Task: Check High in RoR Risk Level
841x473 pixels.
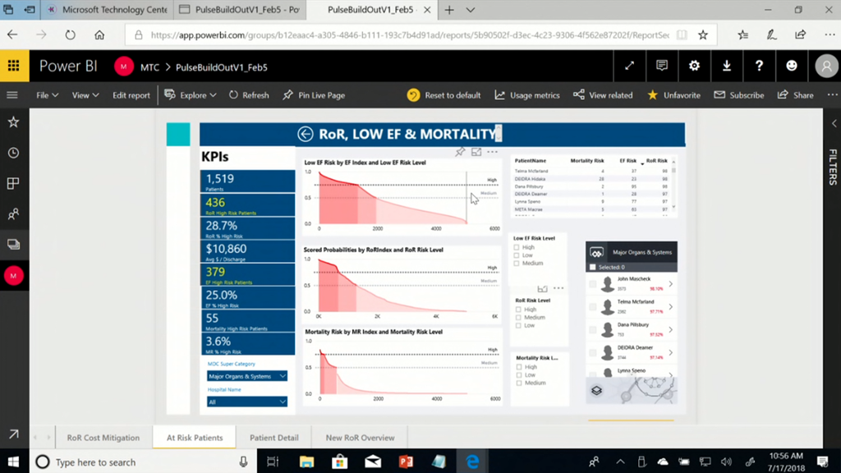Action: [x=518, y=310]
